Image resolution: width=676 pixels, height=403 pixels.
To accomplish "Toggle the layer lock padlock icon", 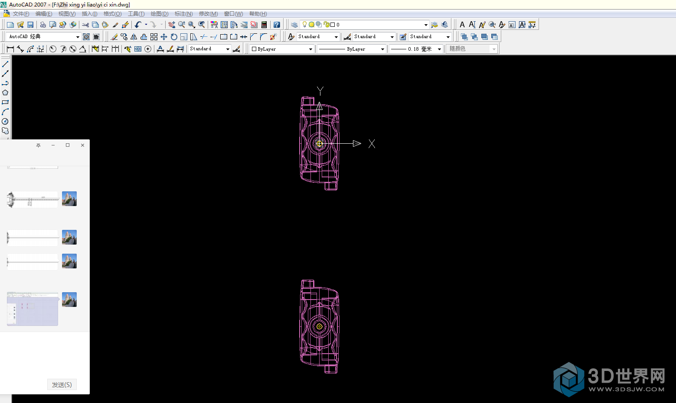I will tap(326, 25).
